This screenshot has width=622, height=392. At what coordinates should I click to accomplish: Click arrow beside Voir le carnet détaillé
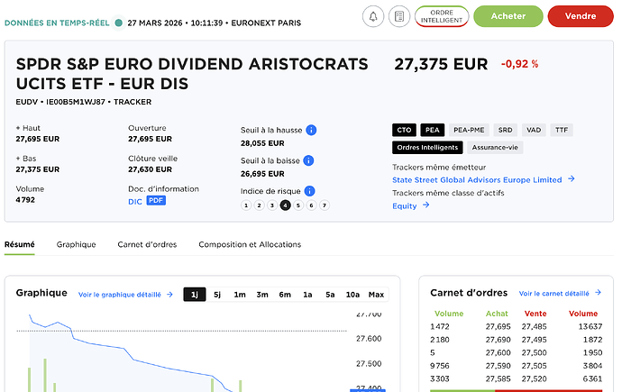pos(599,293)
